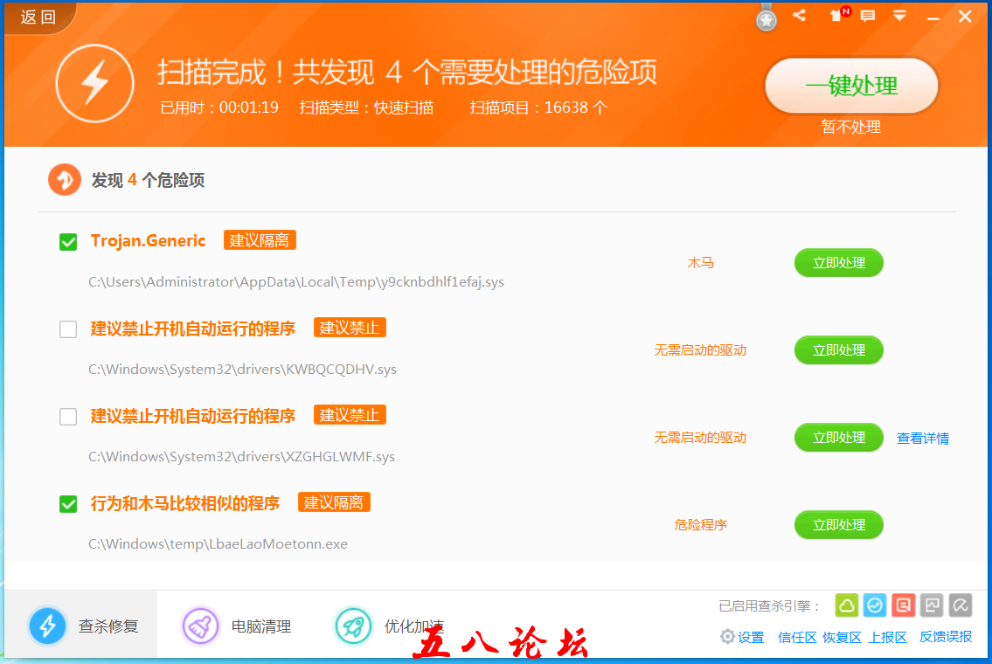The image size is (992, 664).
Task: Uncheck the Trojan.Generic checkbox
Action: point(68,242)
